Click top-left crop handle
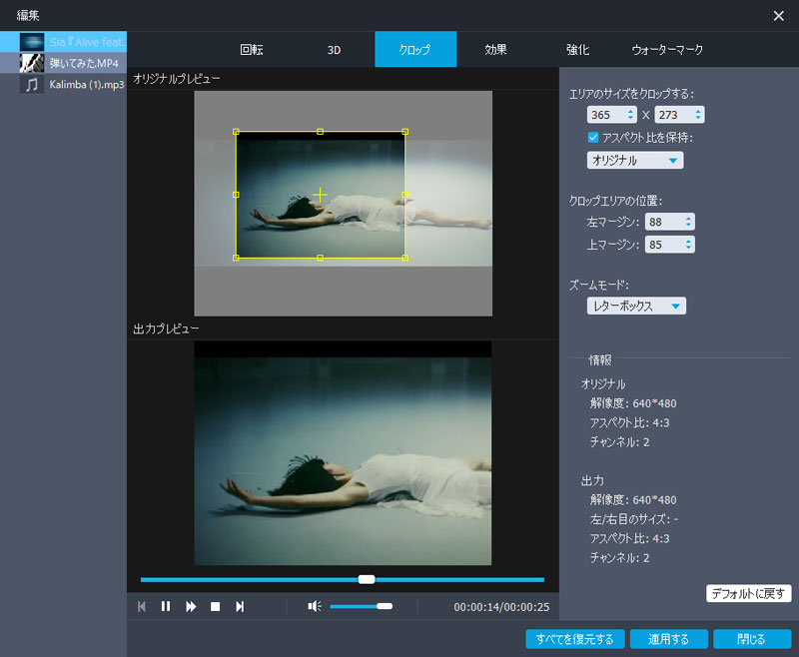Viewport: 799px width, 657px height. coord(236,132)
